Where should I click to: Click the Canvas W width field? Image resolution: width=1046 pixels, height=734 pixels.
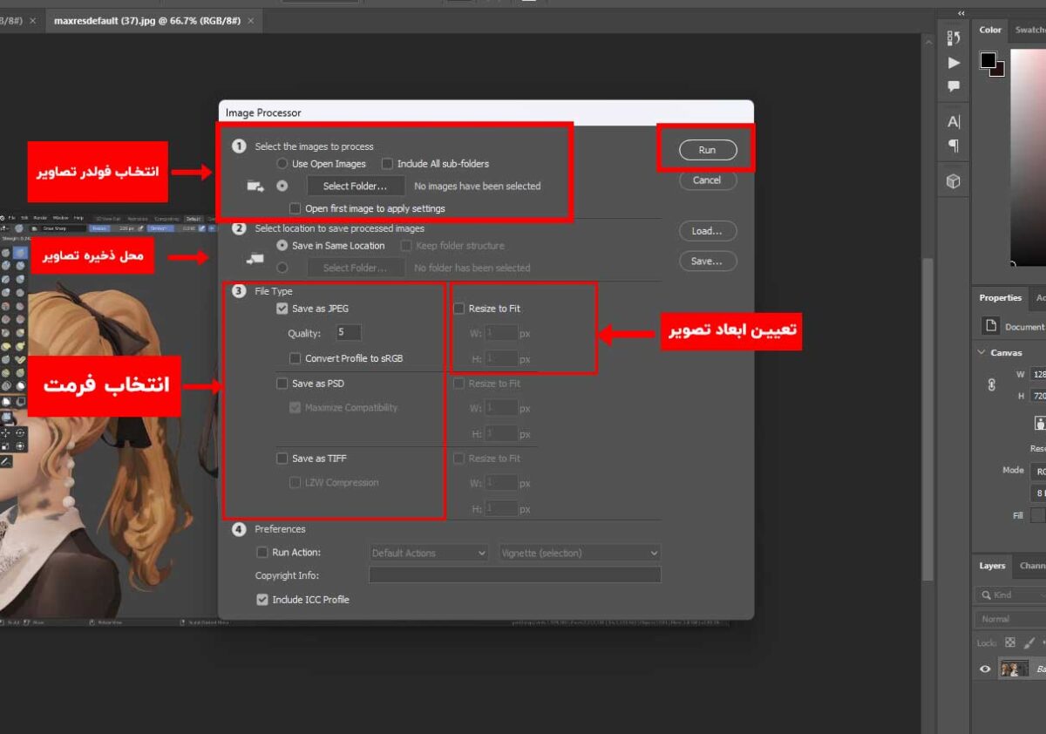[1038, 374]
